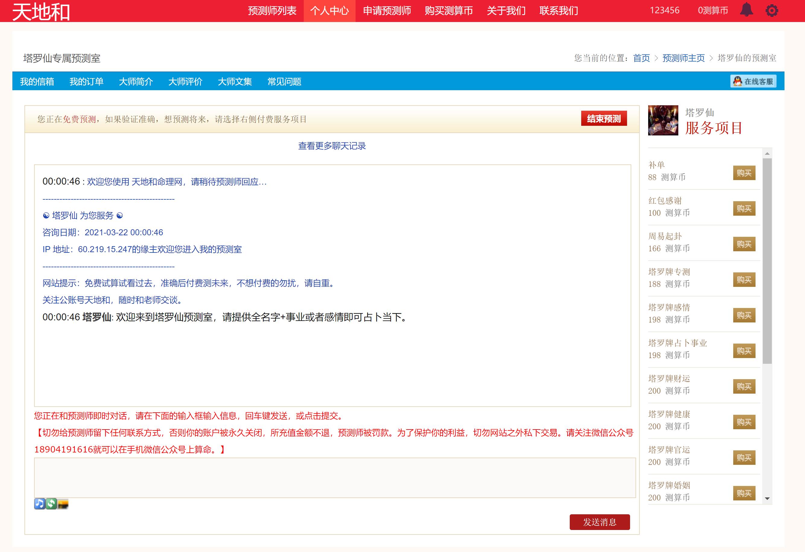Switch to 我的订单 tab
Screen dimensions: 805x552
tap(86, 81)
